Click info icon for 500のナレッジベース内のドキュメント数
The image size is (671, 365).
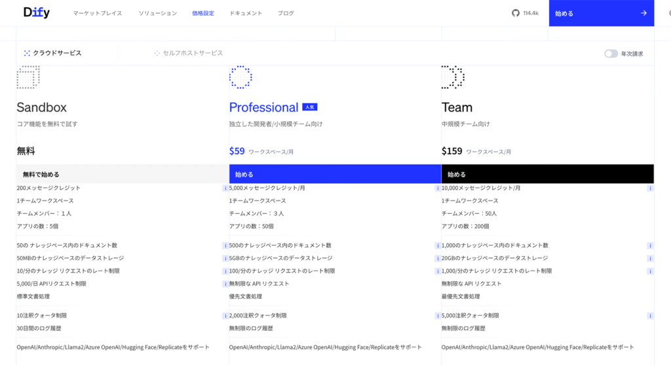click(437, 246)
